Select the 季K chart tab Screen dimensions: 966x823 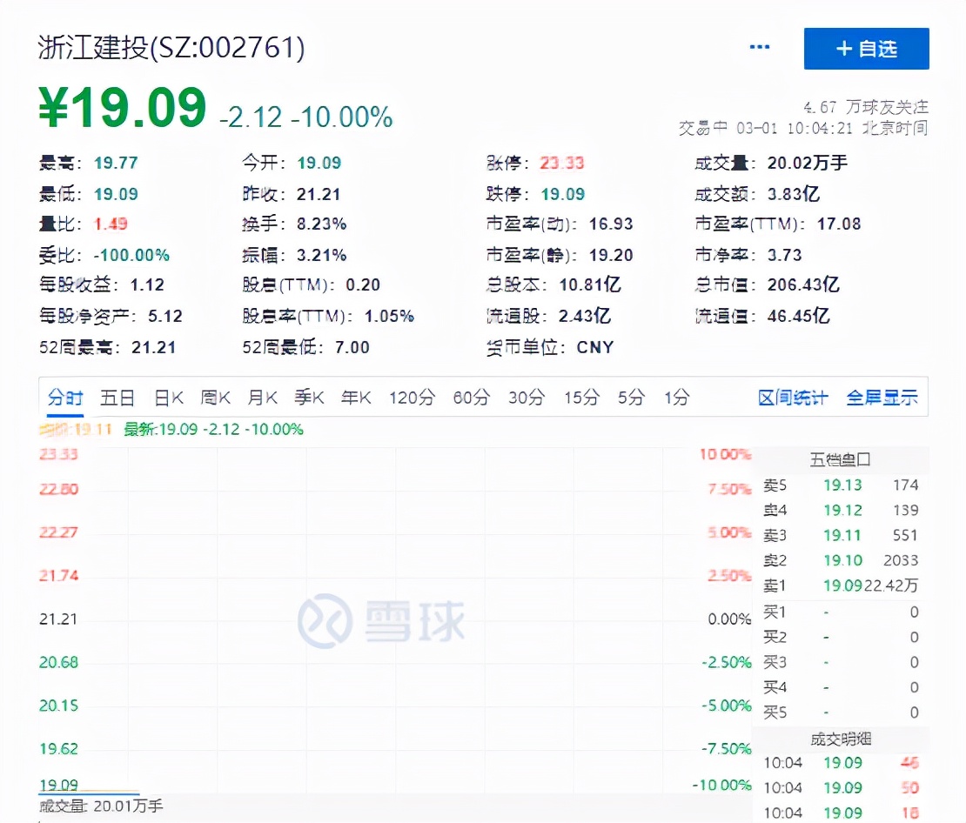pos(309,398)
